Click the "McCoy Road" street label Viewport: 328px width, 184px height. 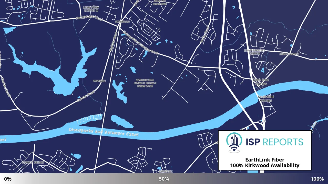tap(205, 34)
